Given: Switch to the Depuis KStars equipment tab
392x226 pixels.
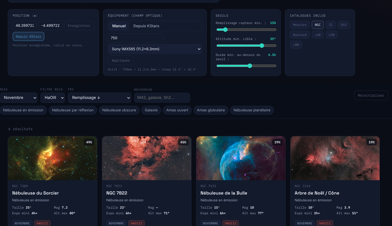Looking at the screenshot, I should 146,26.
